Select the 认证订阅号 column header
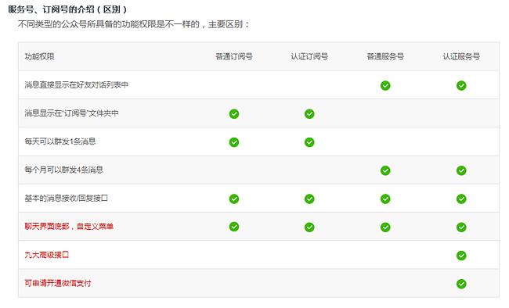The height and width of the screenshot is (308, 509). point(309,56)
